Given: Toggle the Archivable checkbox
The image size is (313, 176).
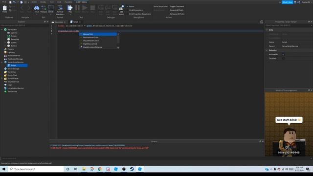Looking at the screenshot, I should pyautogui.click(x=283, y=54).
